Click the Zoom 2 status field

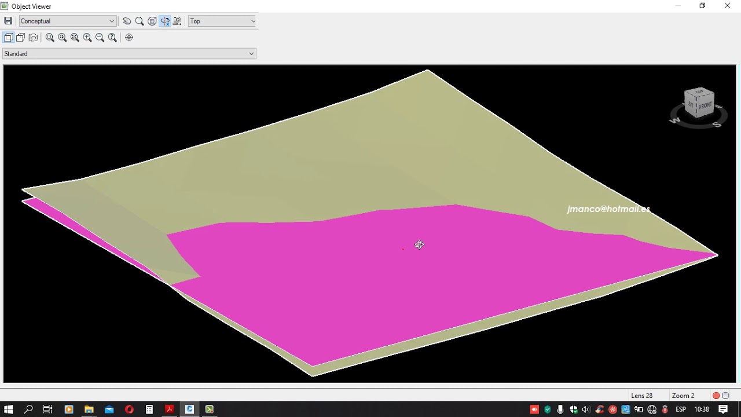683,396
